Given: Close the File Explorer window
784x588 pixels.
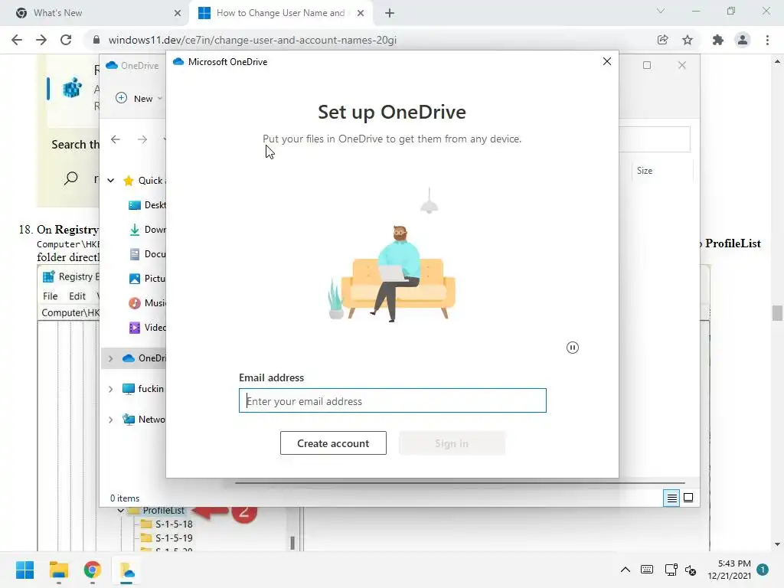Looking at the screenshot, I should 682,65.
